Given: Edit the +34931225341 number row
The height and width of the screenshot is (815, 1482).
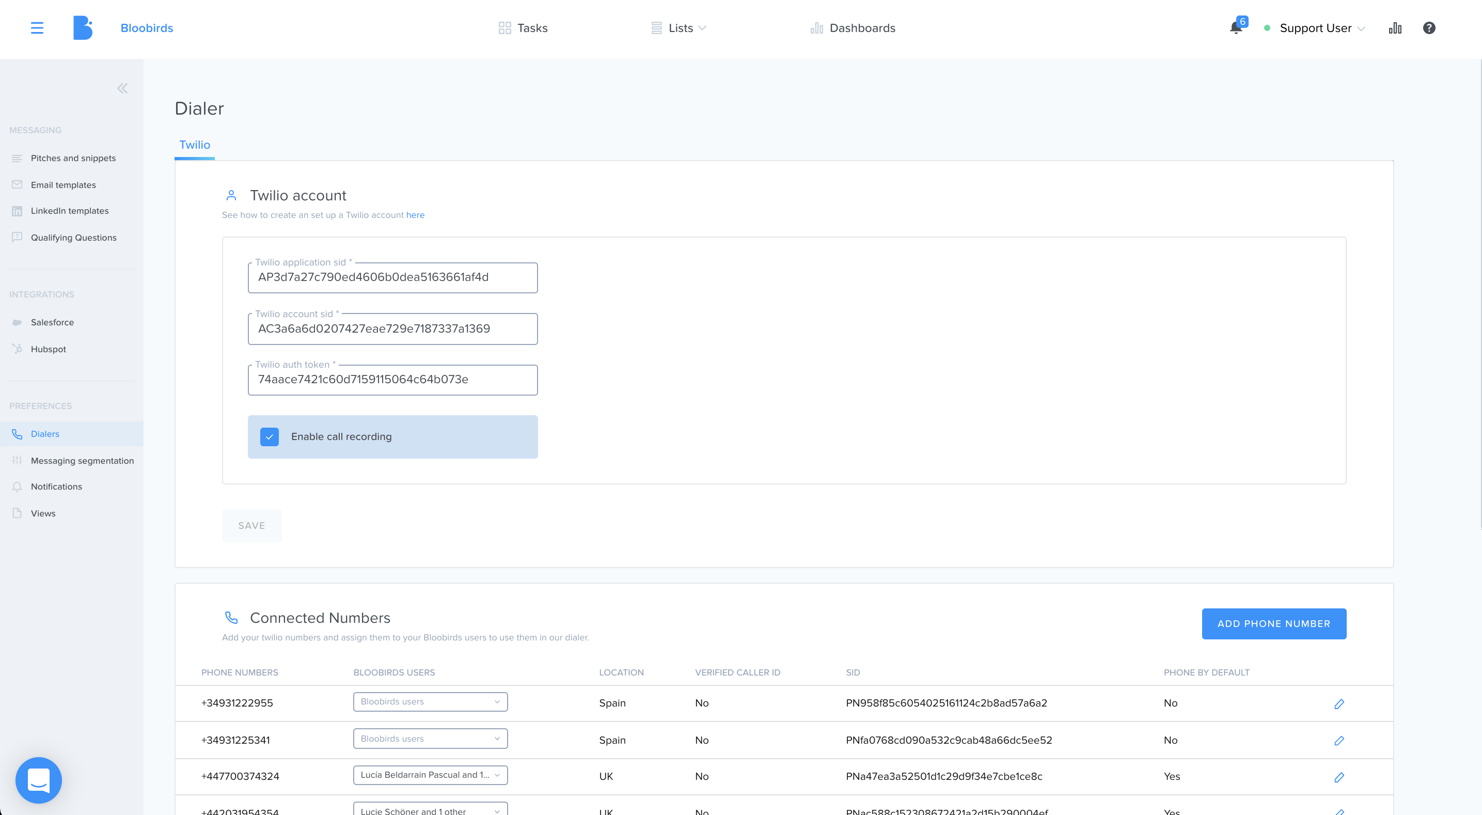Looking at the screenshot, I should (x=1339, y=740).
